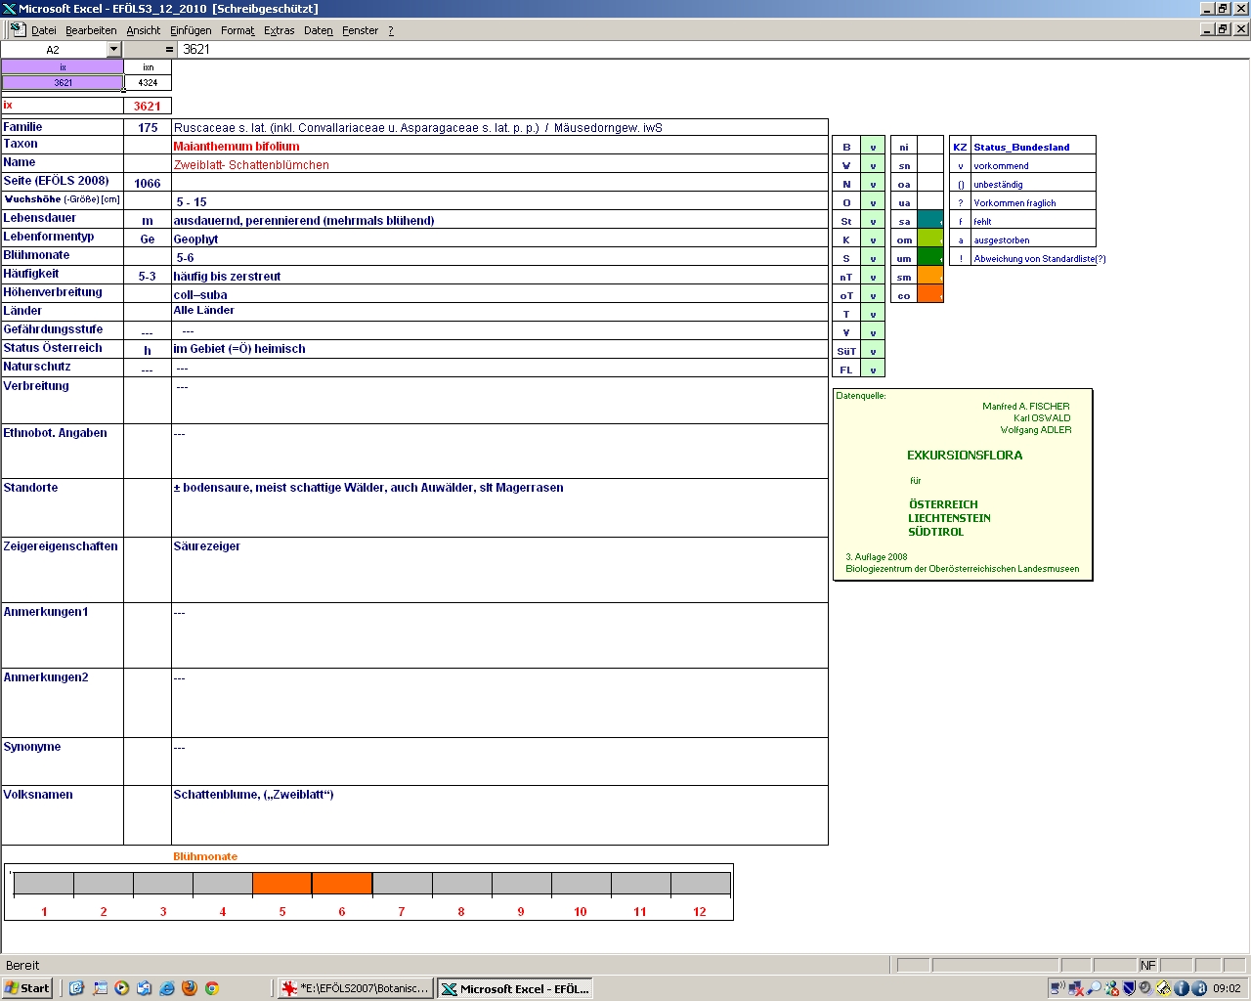This screenshot has height=1001, width=1251.
Task: Click the blue 'a' tray icon
Action: tap(1199, 988)
